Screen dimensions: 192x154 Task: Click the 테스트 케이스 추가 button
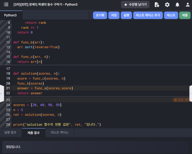(x=148, y=15)
